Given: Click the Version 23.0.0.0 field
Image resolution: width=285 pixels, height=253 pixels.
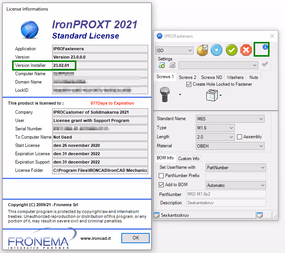Looking at the screenshot, I should [100, 57].
